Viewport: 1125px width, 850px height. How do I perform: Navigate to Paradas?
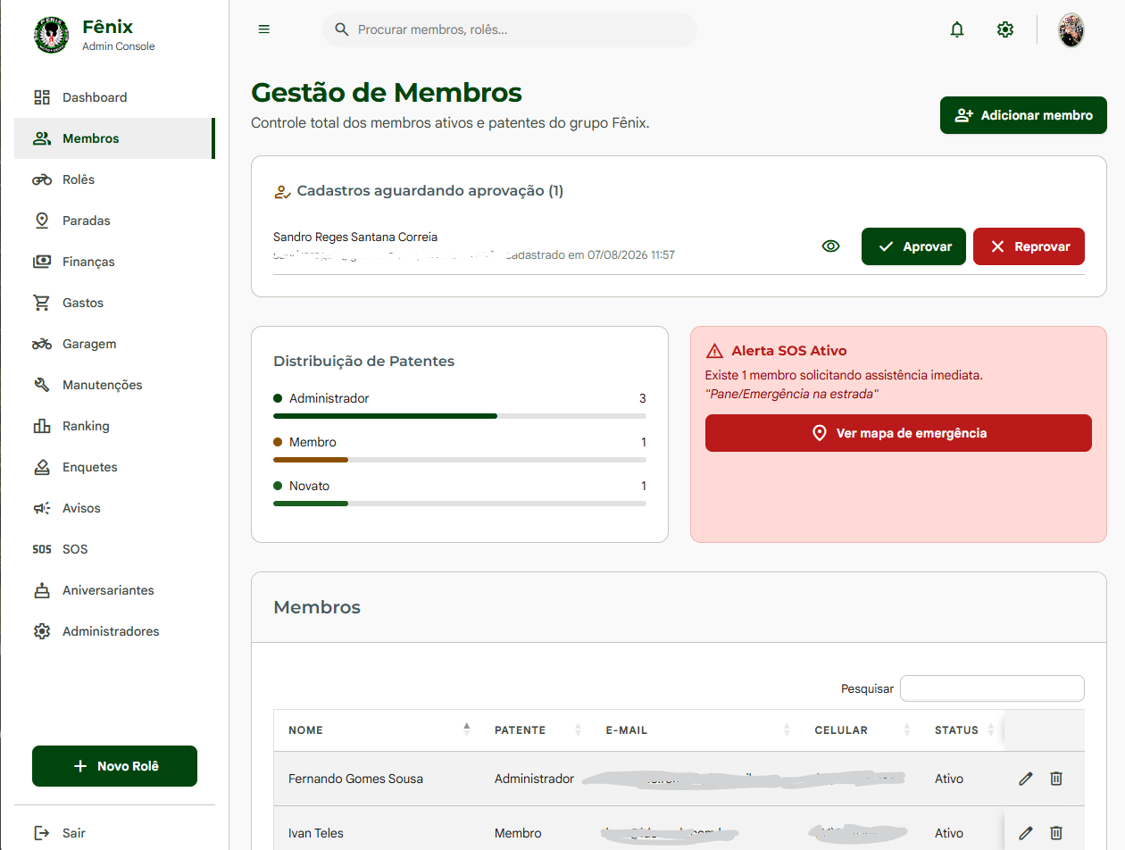[114, 221]
